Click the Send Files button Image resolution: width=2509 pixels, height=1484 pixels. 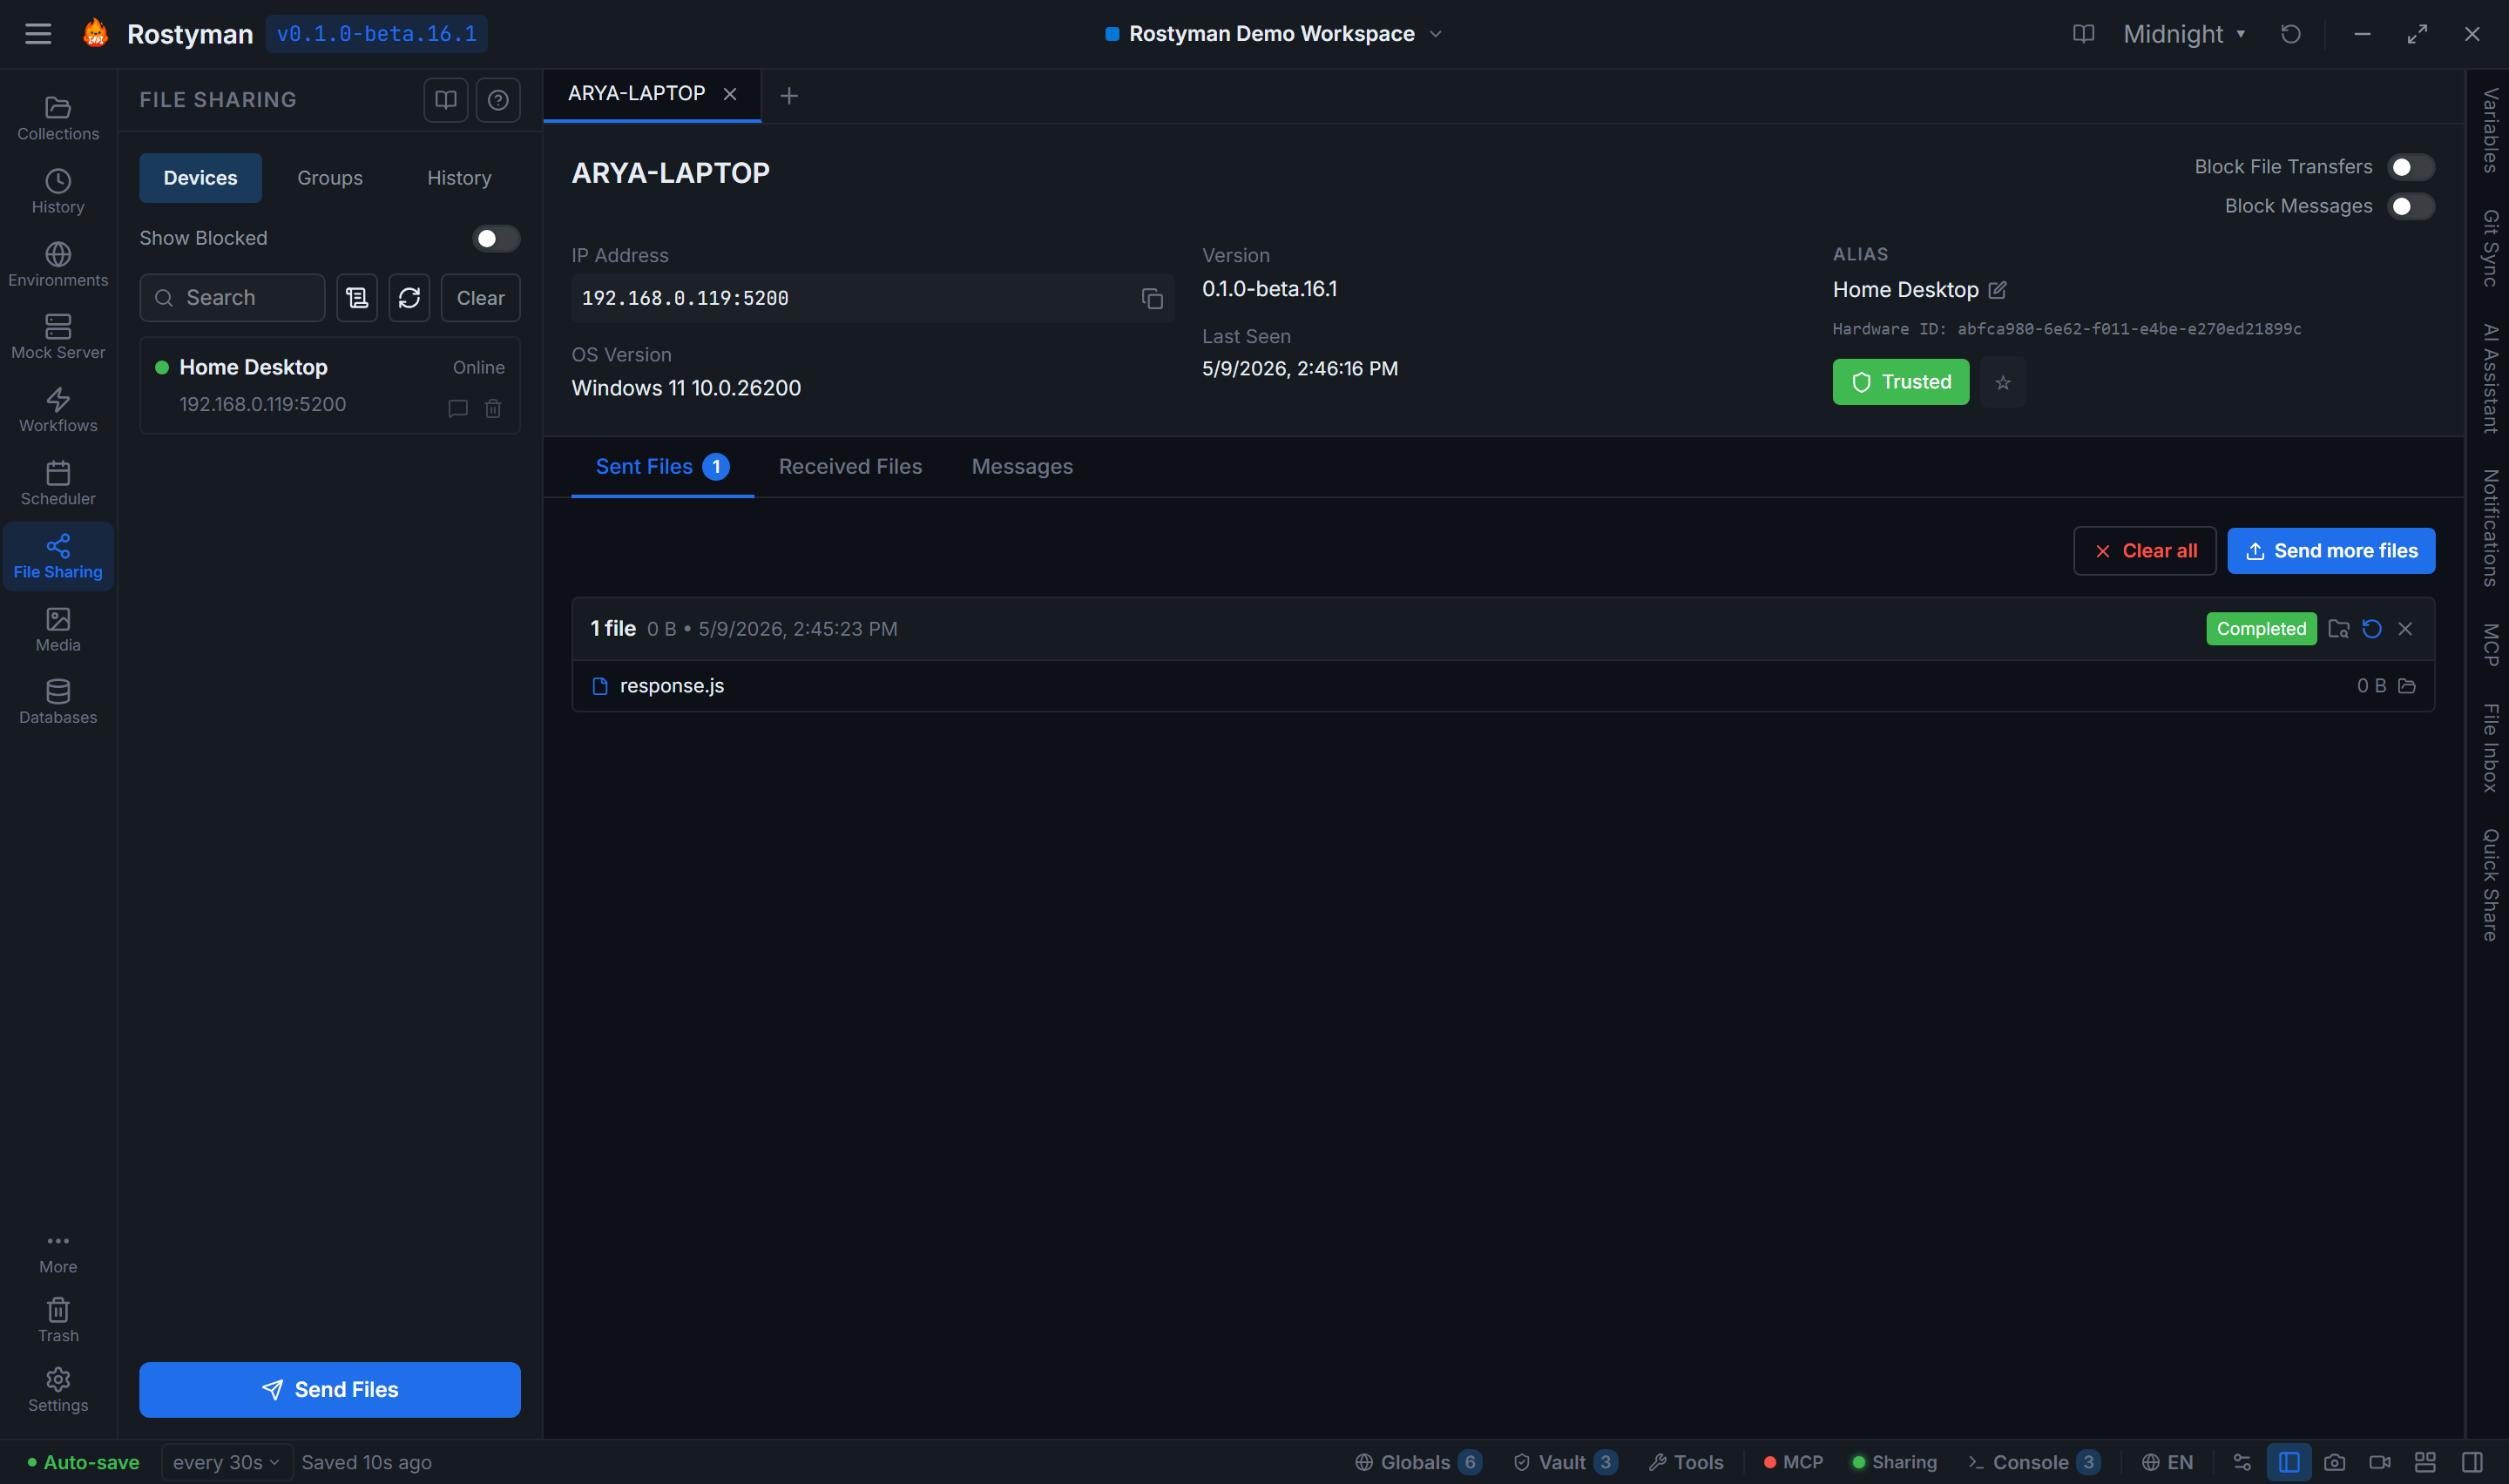[330, 1390]
